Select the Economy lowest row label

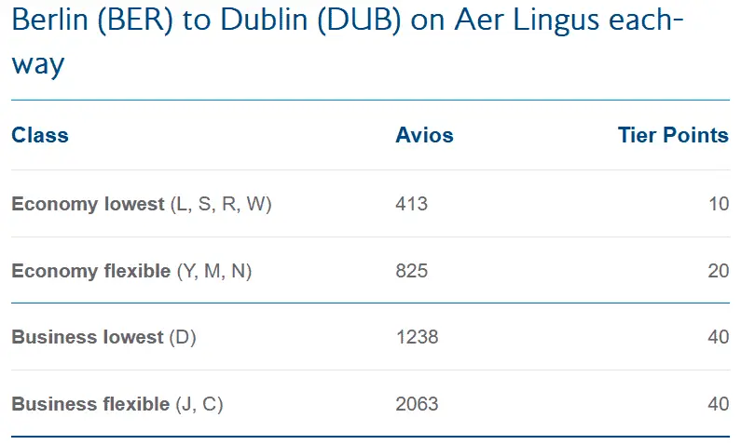(88, 204)
